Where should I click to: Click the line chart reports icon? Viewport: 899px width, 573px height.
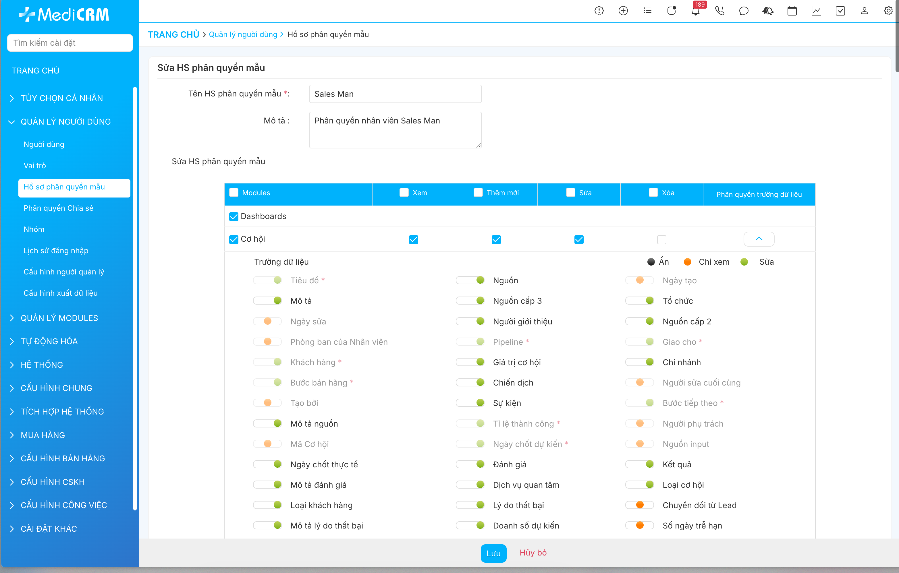click(x=816, y=11)
